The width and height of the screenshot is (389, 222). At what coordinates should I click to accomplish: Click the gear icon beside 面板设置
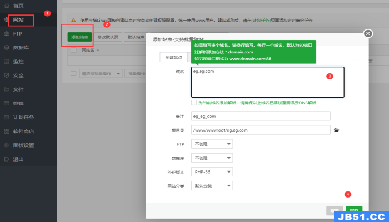click(7, 145)
